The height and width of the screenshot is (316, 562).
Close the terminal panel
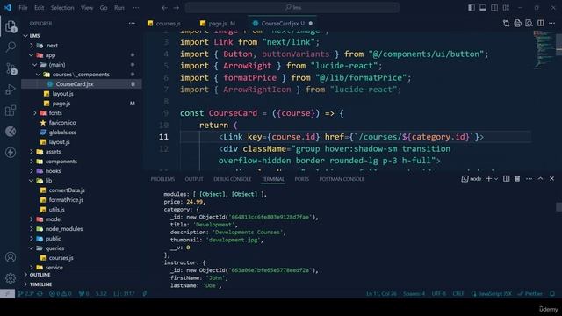[552, 179]
